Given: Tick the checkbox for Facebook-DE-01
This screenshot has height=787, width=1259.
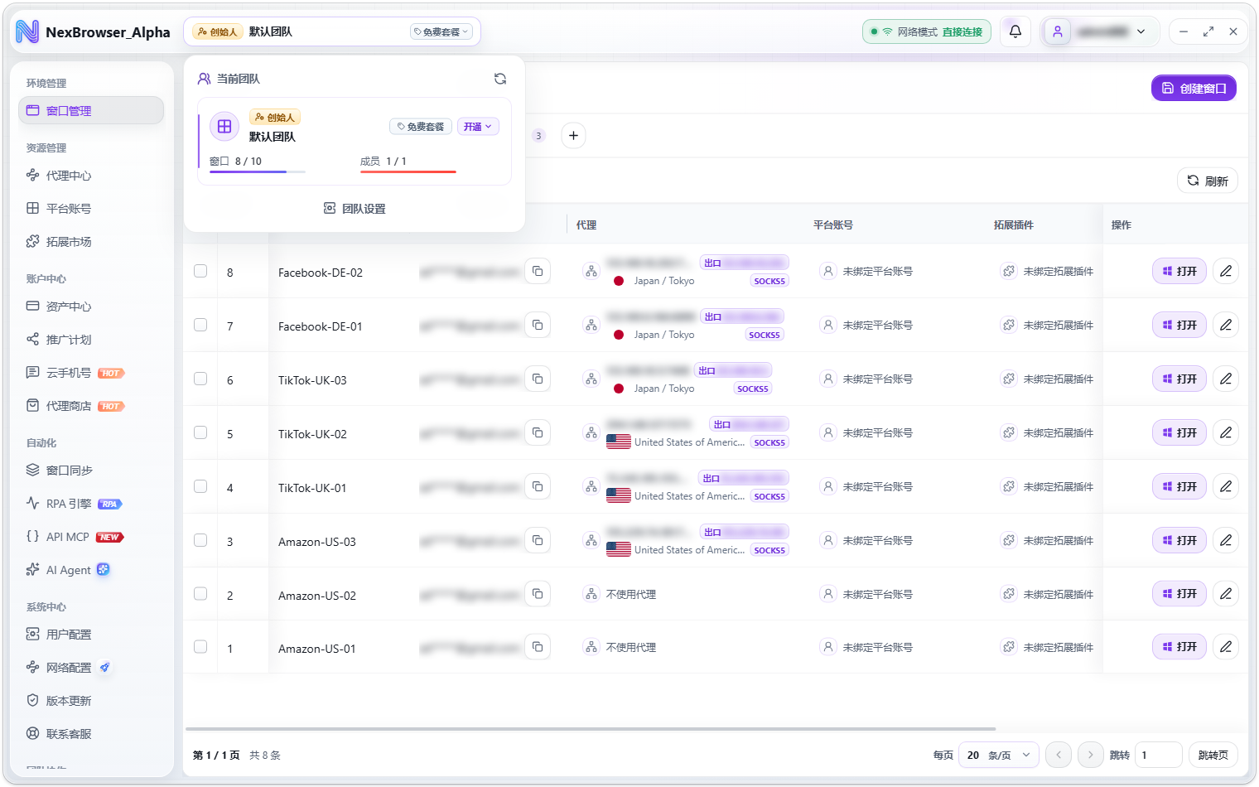Looking at the screenshot, I should [x=200, y=325].
